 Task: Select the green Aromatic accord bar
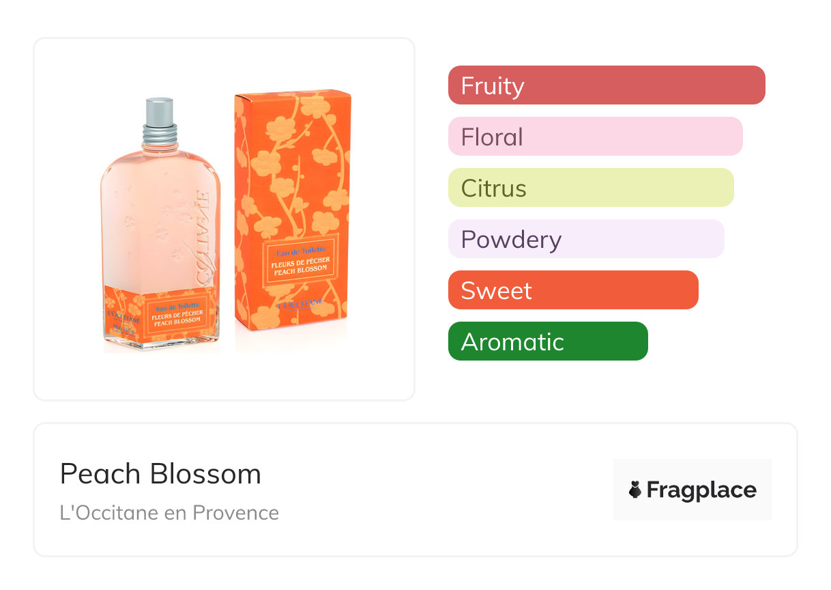pos(547,341)
